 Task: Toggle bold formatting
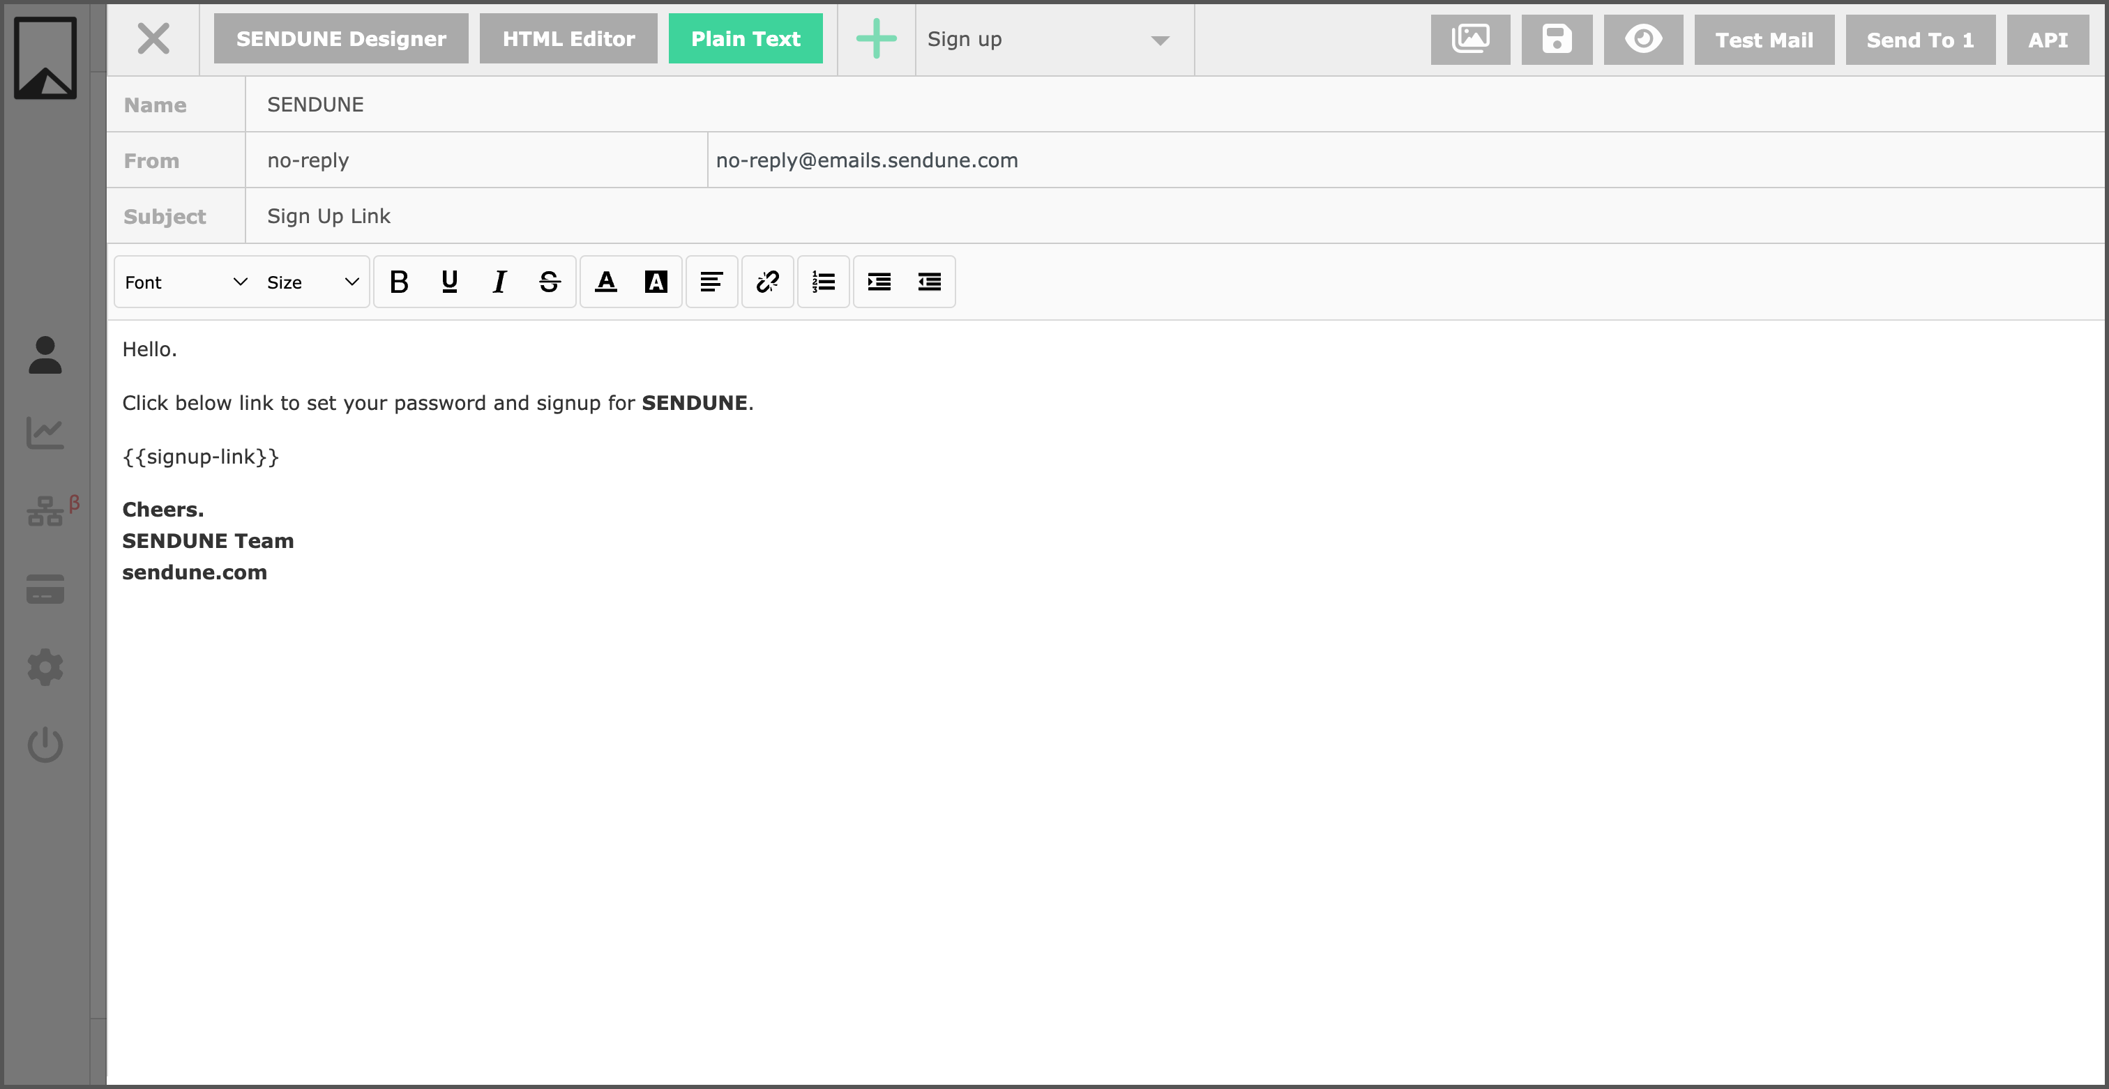pos(399,282)
